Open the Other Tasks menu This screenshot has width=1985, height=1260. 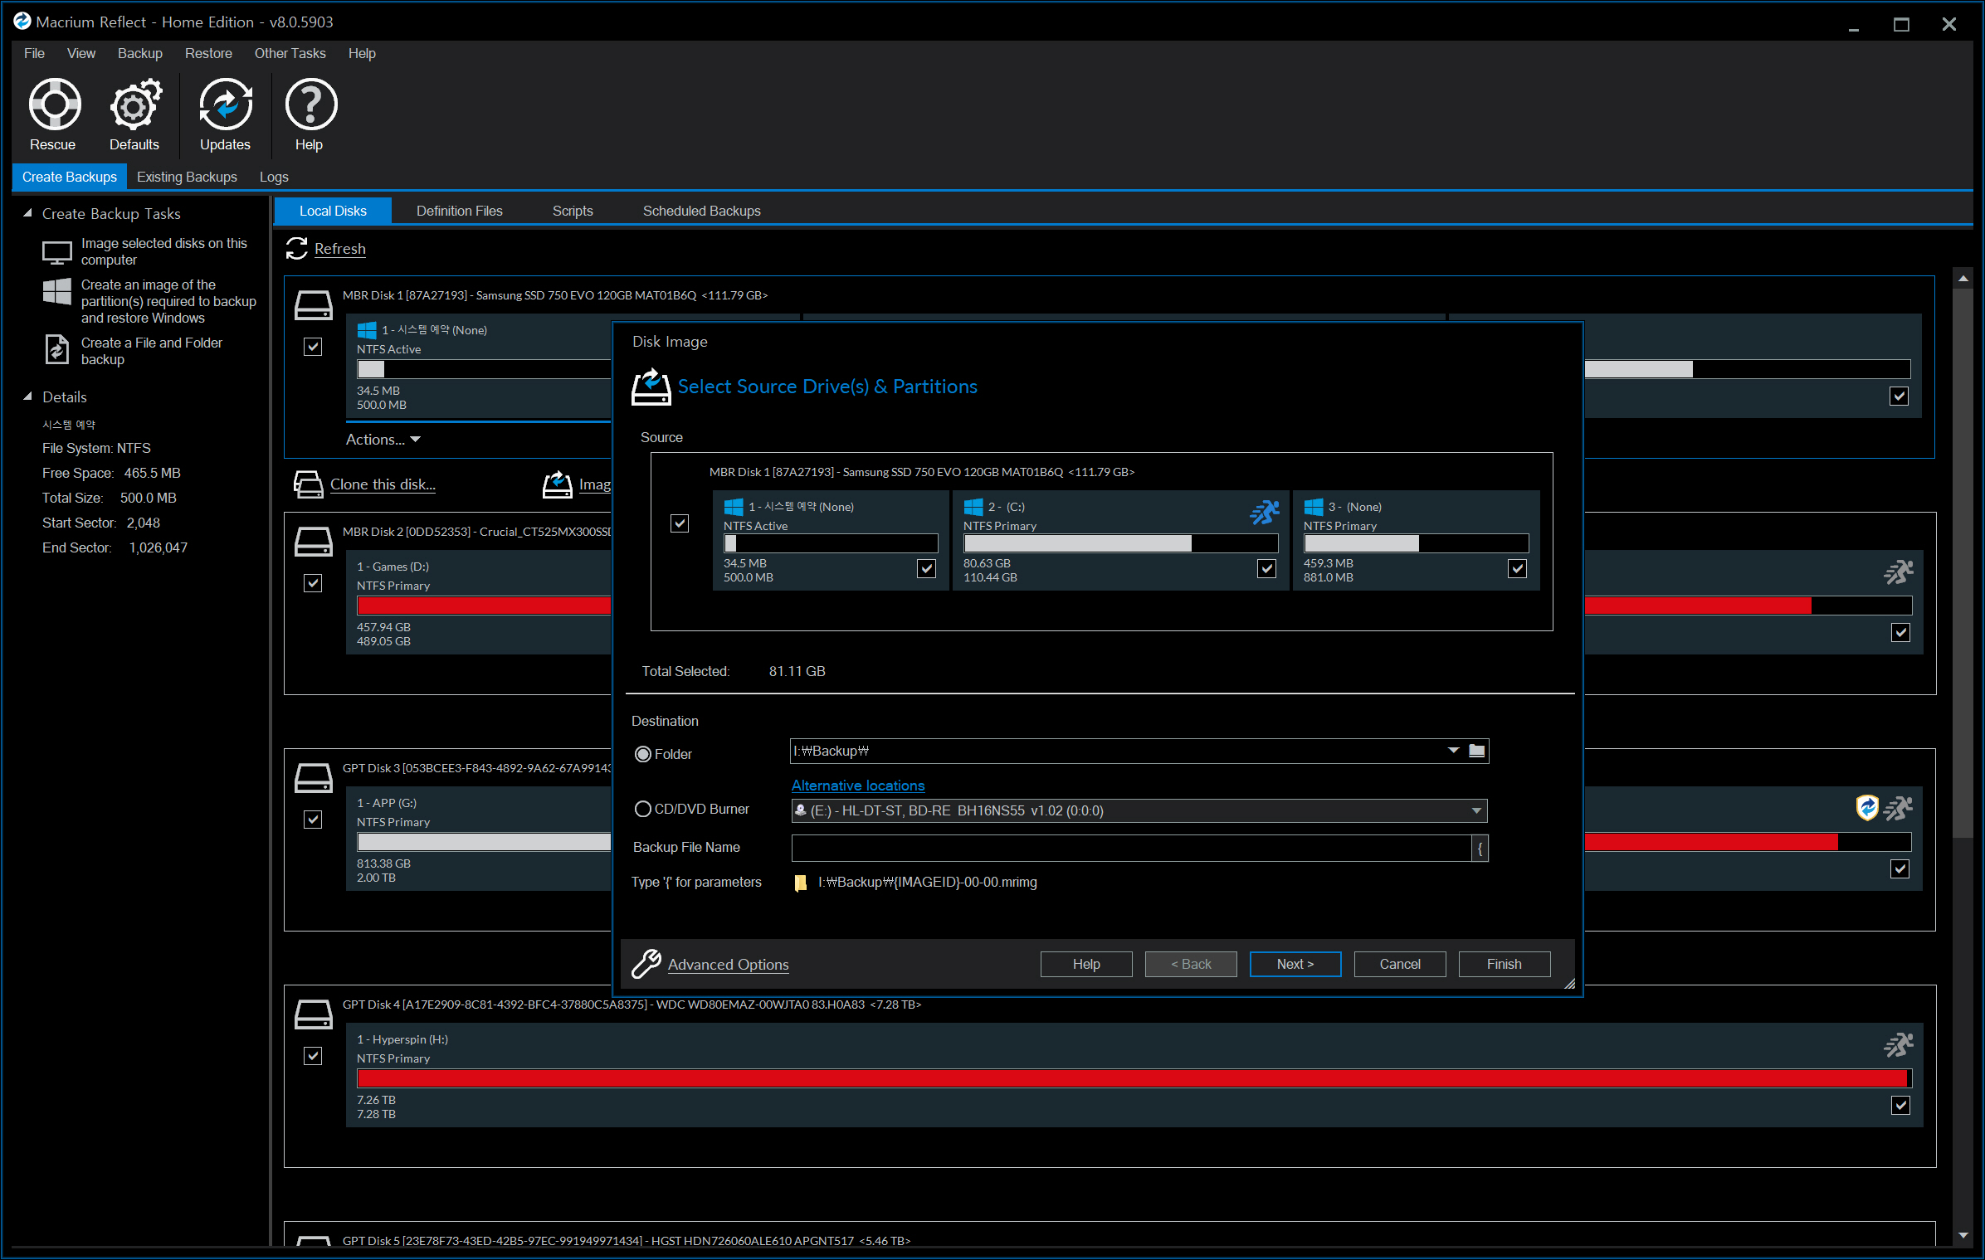pos(290,53)
